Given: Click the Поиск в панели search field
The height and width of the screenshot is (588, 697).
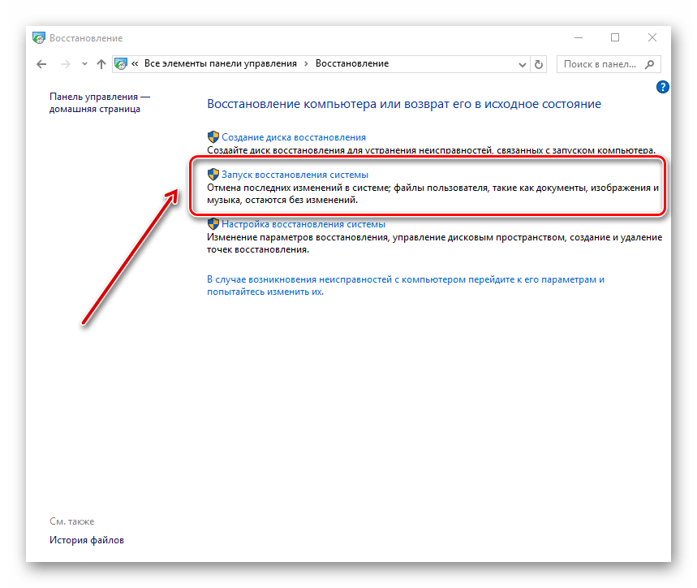Looking at the screenshot, I should 600,63.
